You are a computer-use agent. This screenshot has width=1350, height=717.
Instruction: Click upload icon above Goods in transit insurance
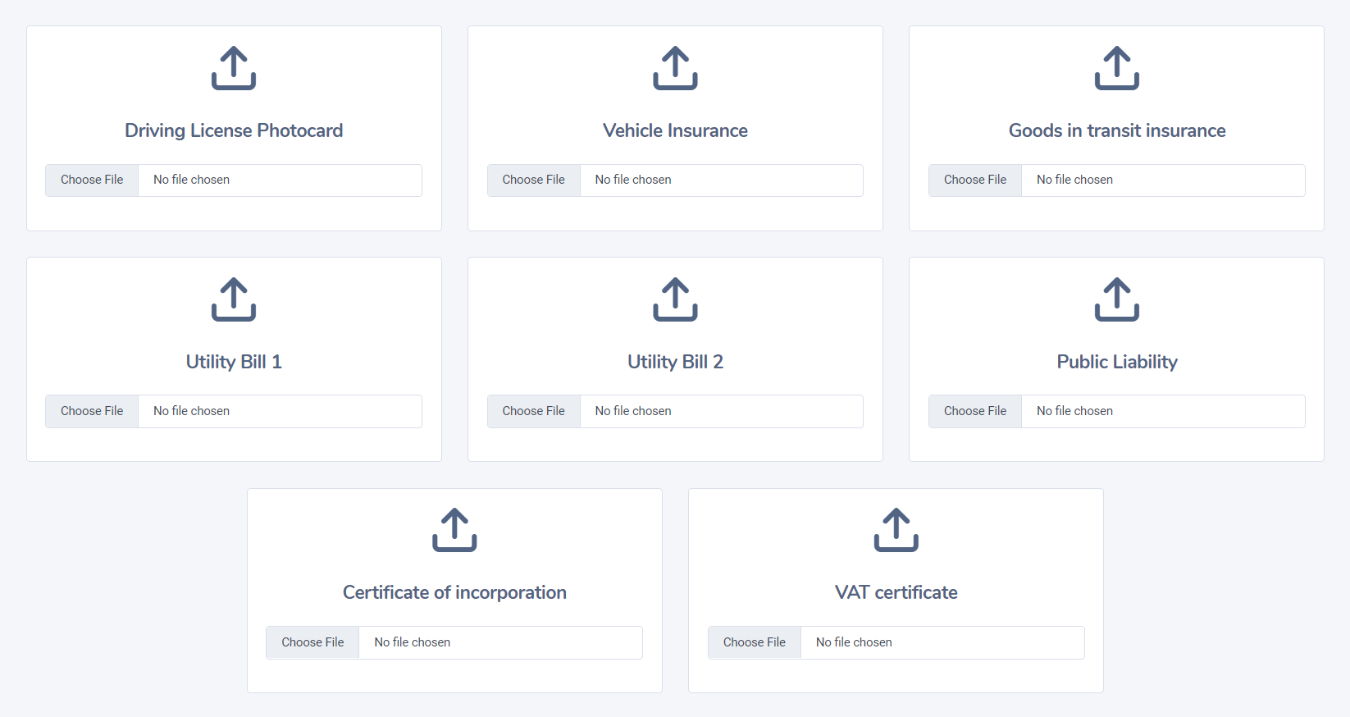tap(1116, 68)
